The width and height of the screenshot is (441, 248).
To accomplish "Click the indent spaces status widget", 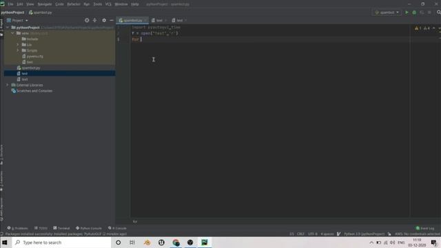I will (x=327, y=234).
